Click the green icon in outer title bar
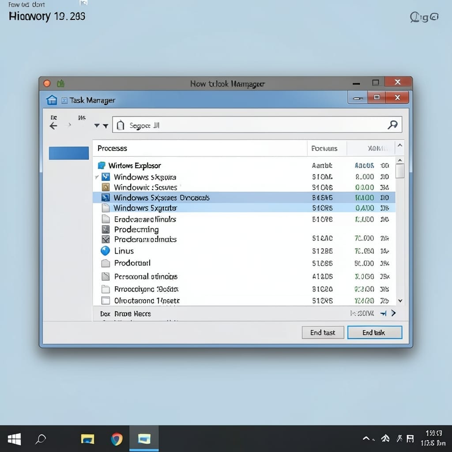Viewport: 452px width, 452px height. point(60,83)
